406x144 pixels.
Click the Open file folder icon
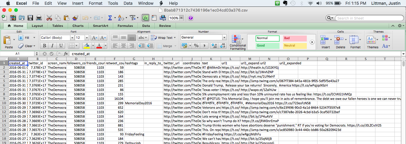(x=22, y=18)
